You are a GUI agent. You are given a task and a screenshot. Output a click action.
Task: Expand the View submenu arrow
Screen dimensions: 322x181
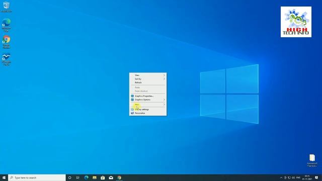click(164, 75)
